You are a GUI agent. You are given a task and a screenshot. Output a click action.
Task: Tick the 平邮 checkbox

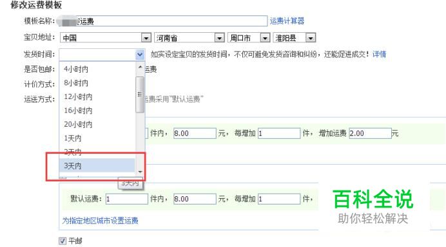[x=63, y=241]
